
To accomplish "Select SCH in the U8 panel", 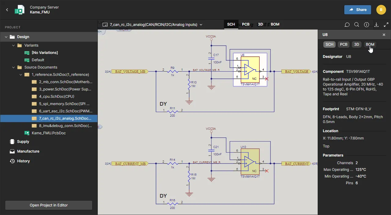I will 329,44.
